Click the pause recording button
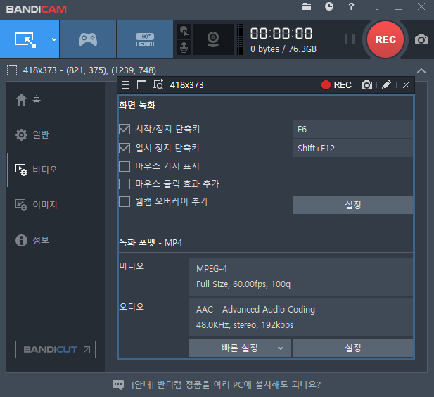 [350, 39]
